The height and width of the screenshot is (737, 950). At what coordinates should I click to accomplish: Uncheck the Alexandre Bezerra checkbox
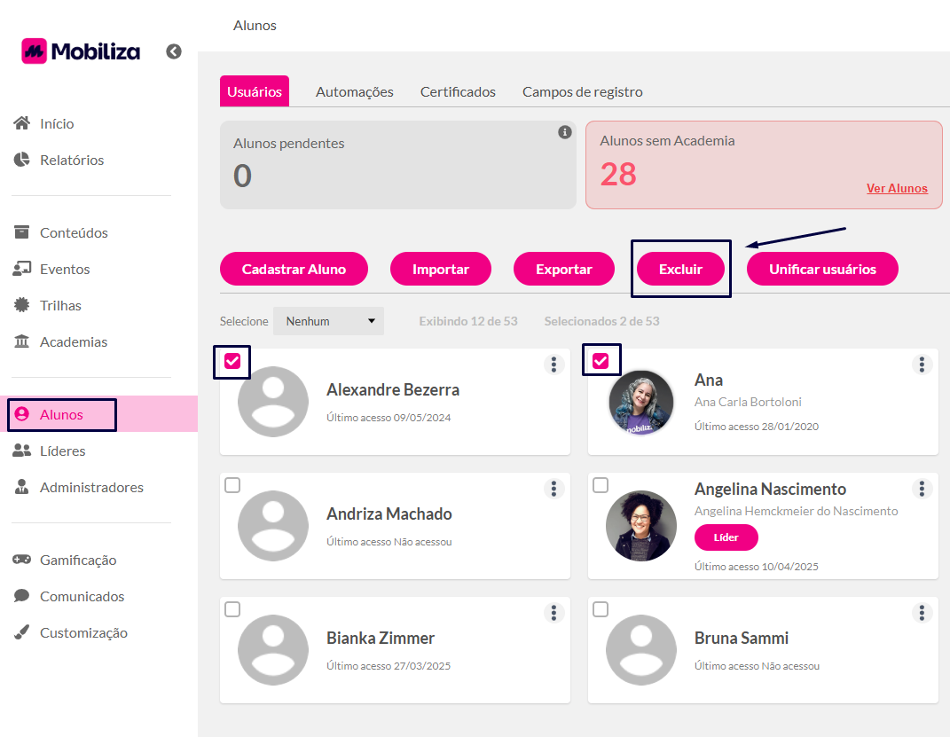(232, 361)
